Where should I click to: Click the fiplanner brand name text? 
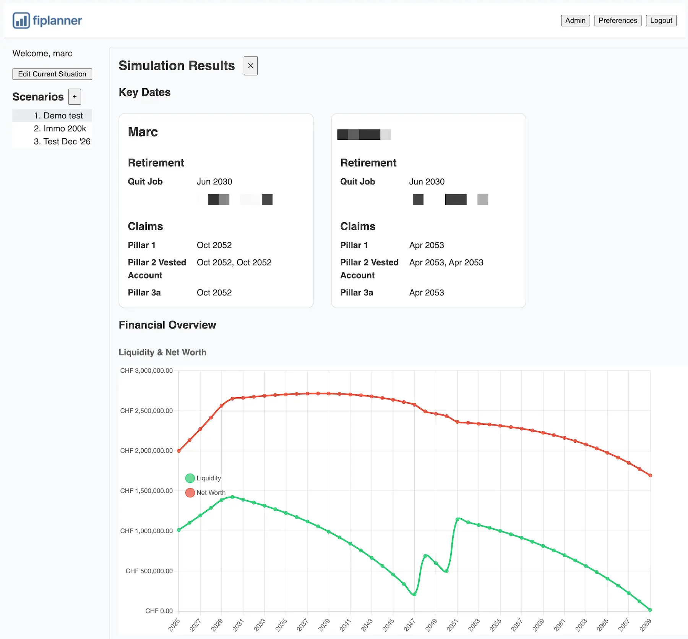(57, 21)
